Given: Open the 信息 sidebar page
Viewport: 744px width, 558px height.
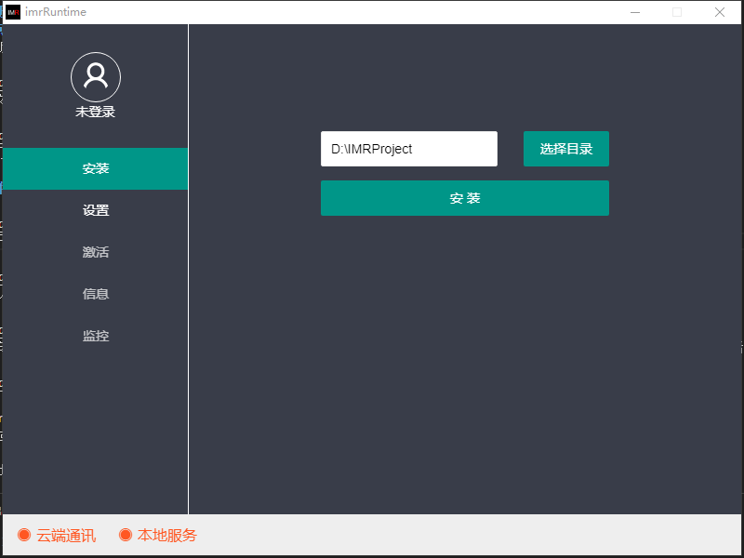Looking at the screenshot, I should 96,294.
